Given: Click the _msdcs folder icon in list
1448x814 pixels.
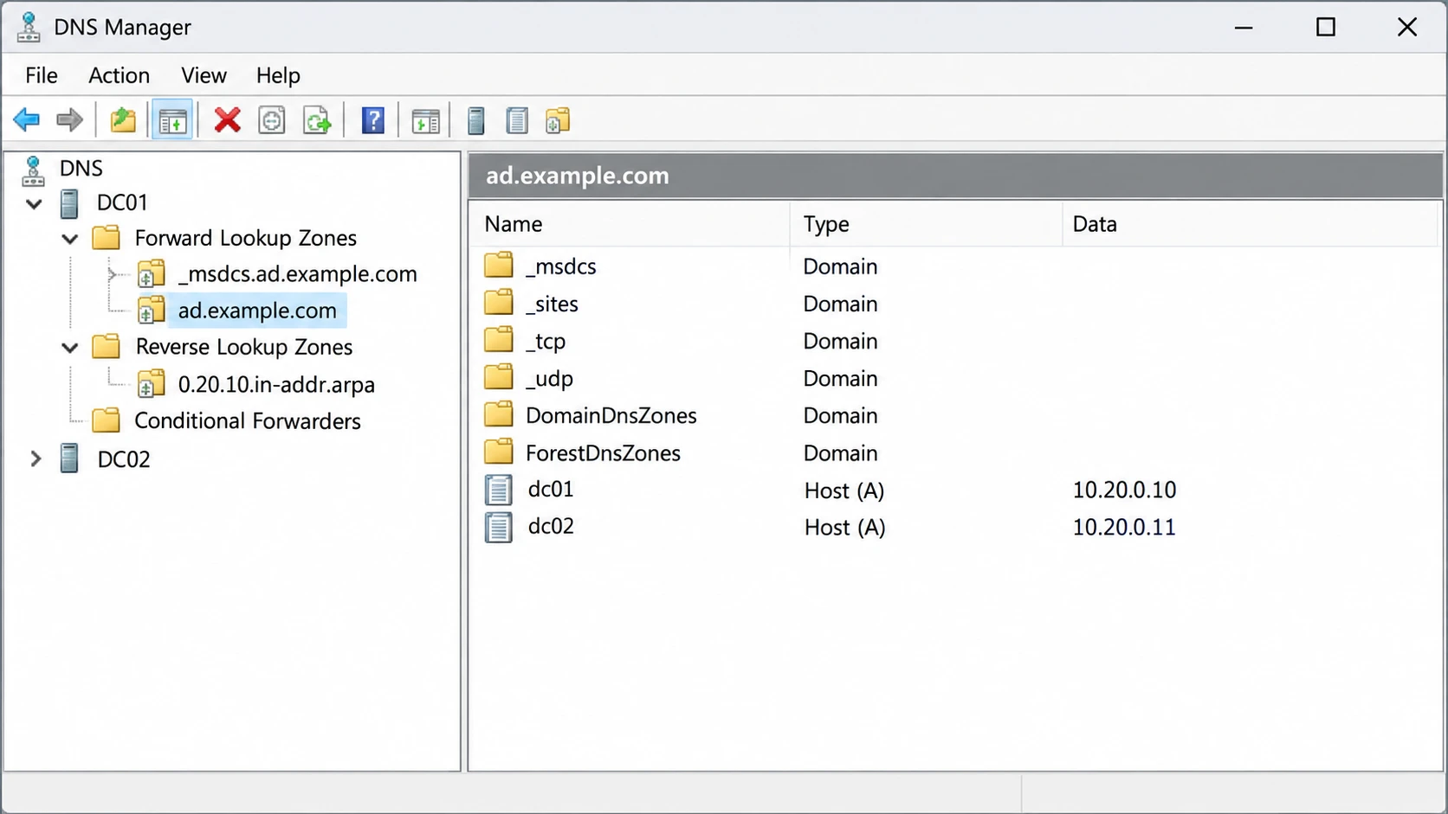Looking at the screenshot, I should pyautogui.click(x=499, y=265).
